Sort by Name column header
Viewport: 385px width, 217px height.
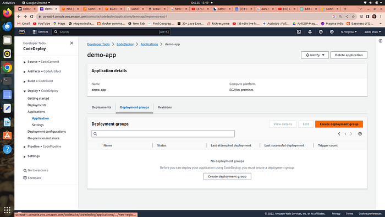coord(108,145)
